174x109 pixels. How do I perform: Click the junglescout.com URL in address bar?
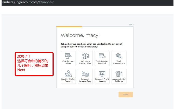tap(28, 2)
